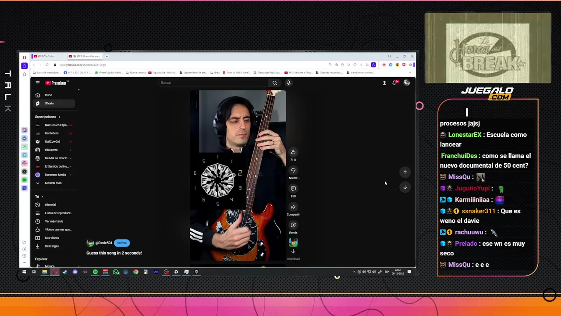Click the short video player
Viewport: 561px width, 316px height.
click(238, 176)
